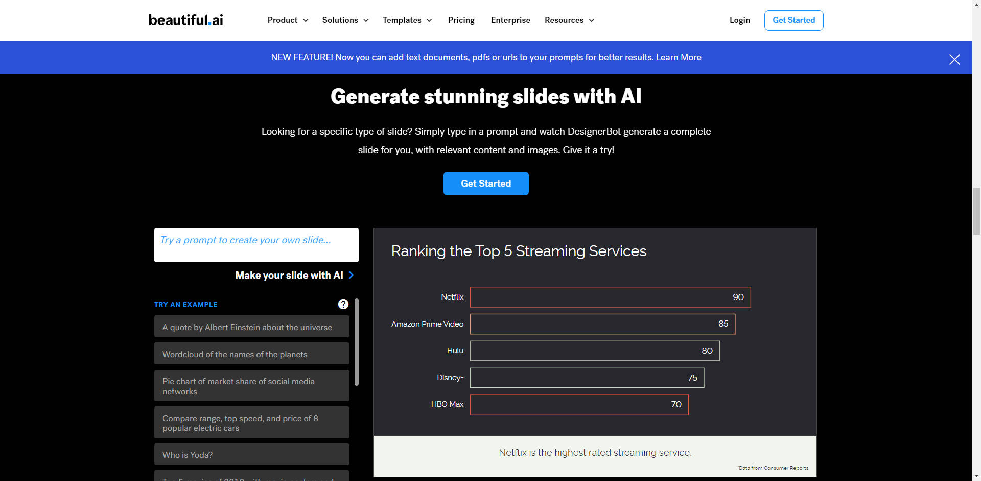Click the beautiful.ai logo
This screenshot has width=981, height=481.
tap(185, 20)
